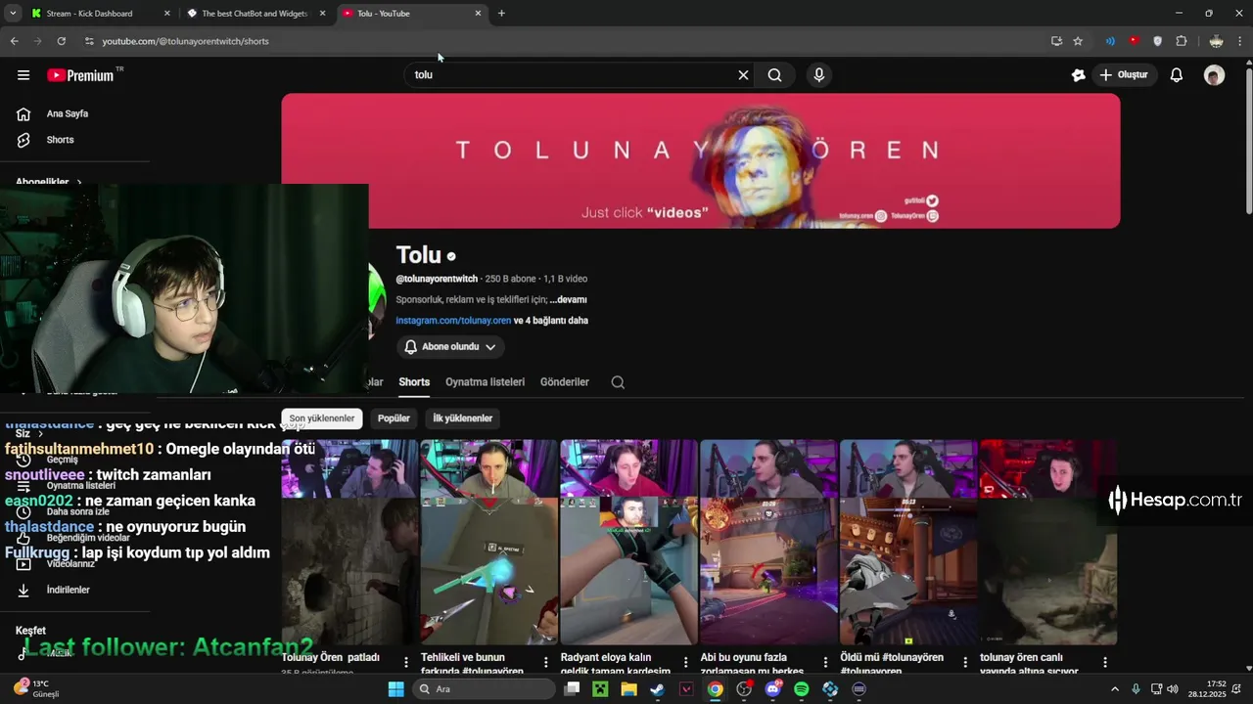
Task: Show hidden system tray icons chevron
Action: pyautogui.click(x=1114, y=689)
